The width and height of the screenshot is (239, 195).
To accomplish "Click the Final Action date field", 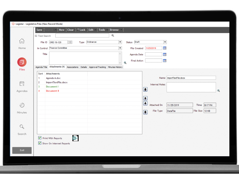I will [x=154, y=61].
